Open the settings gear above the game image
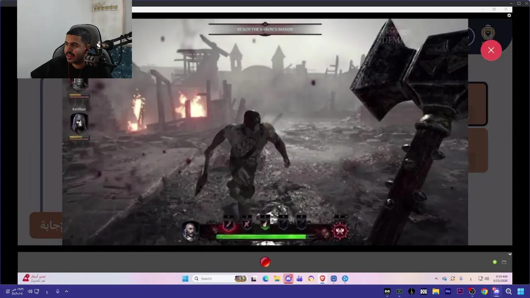The height and width of the screenshot is (298, 530). [509, 15]
